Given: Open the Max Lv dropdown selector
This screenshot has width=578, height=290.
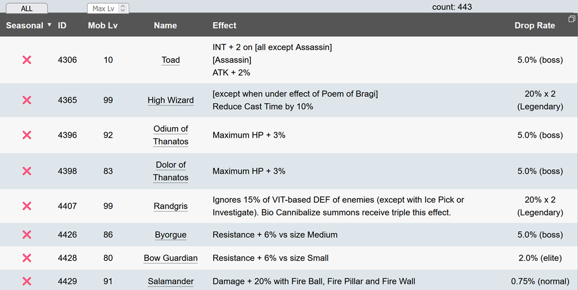Looking at the screenshot, I should pos(108,8).
